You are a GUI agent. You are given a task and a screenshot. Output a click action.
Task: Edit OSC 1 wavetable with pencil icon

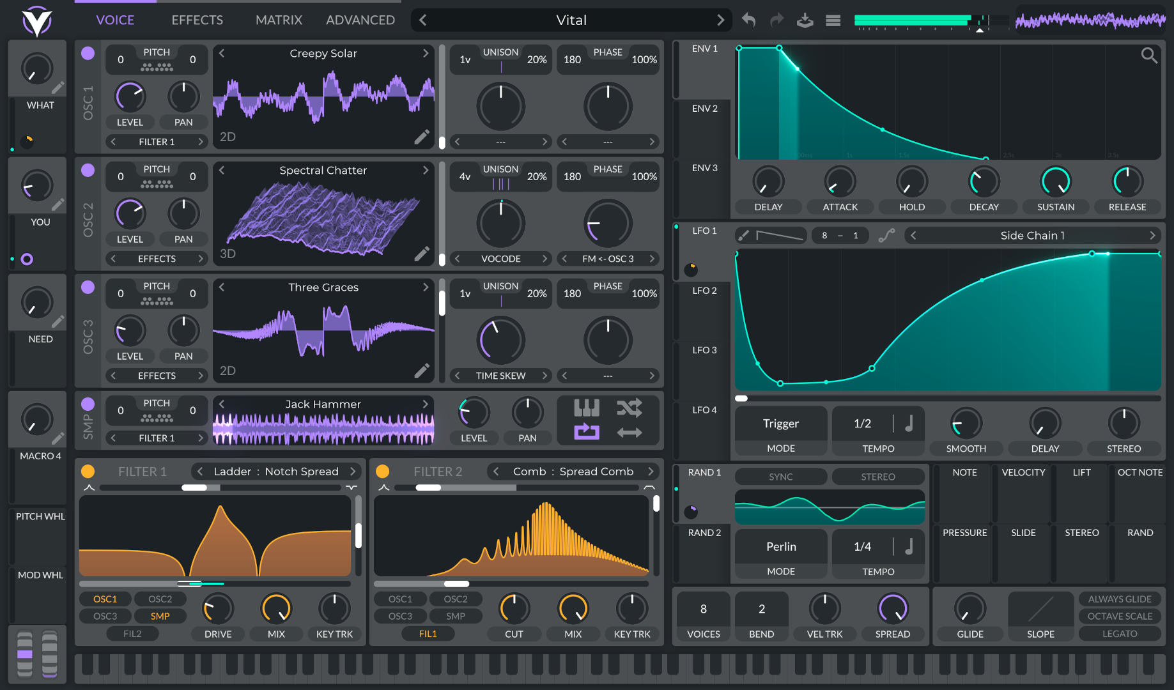coord(422,137)
